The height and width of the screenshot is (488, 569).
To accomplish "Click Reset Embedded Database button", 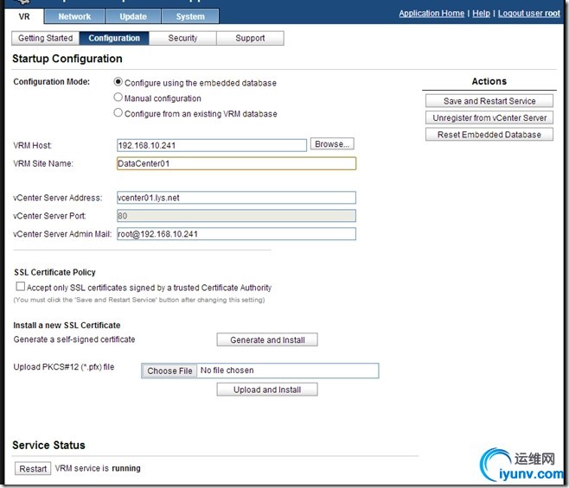I will pyautogui.click(x=489, y=135).
